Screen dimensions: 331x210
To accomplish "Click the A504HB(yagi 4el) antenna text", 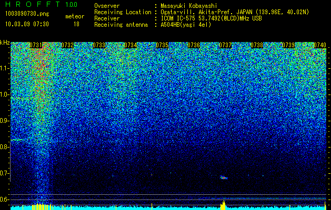I will [x=186, y=25].
